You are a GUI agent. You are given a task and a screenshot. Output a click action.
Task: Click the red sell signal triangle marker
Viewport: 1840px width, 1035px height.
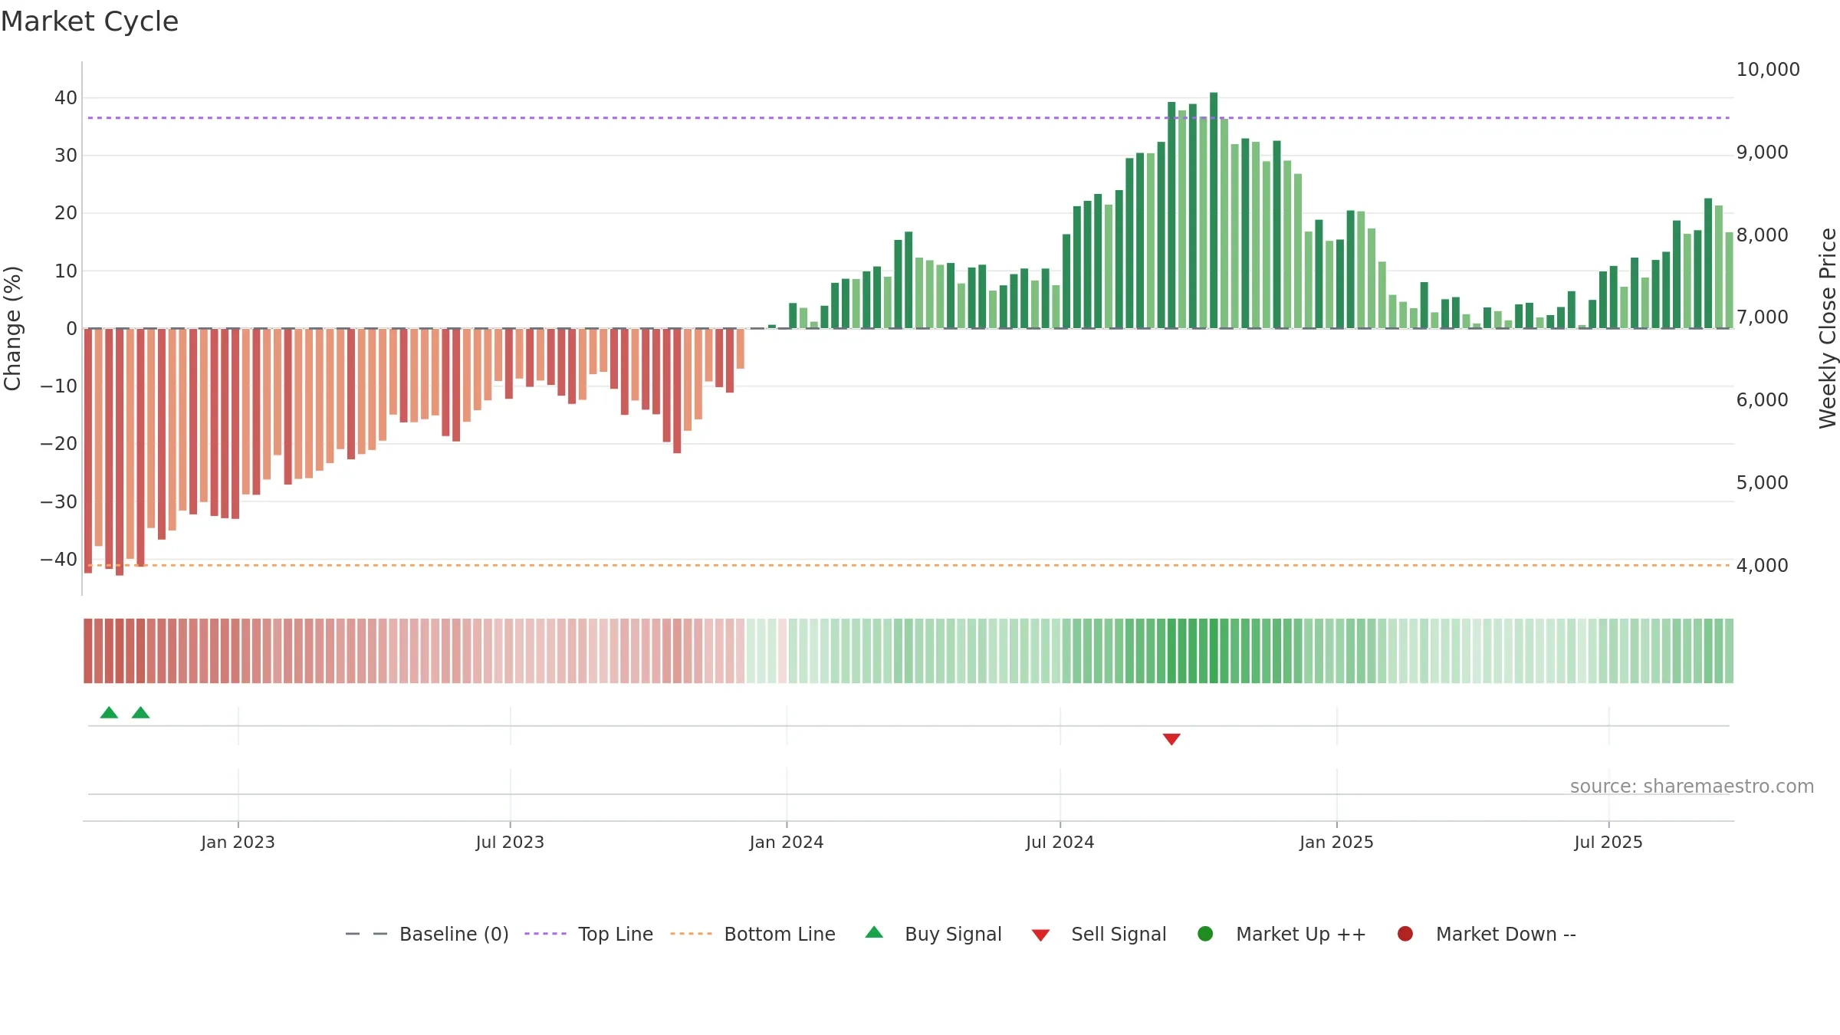(1171, 739)
